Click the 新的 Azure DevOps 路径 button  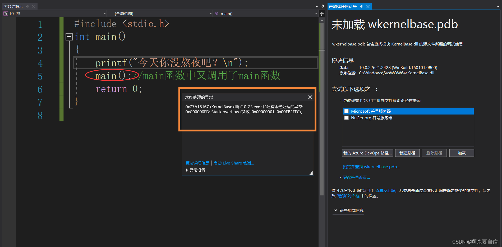click(x=367, y=153)
